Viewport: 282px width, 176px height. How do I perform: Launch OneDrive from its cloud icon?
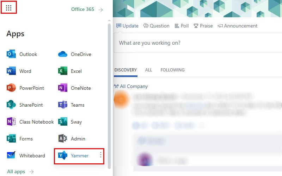pos(63,54)
